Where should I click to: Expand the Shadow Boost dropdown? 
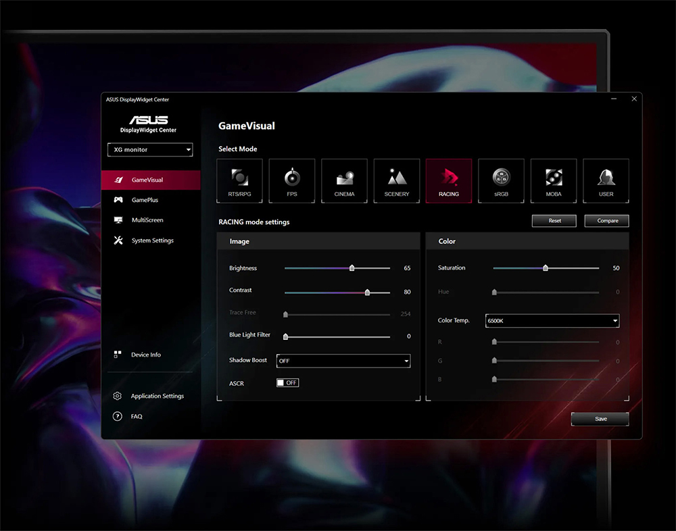(343, 361)
